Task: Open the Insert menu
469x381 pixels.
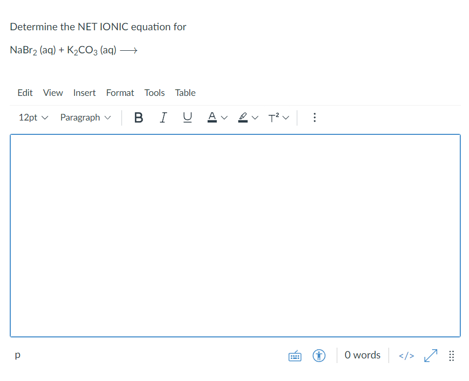Action: click(x=84, y=93)
